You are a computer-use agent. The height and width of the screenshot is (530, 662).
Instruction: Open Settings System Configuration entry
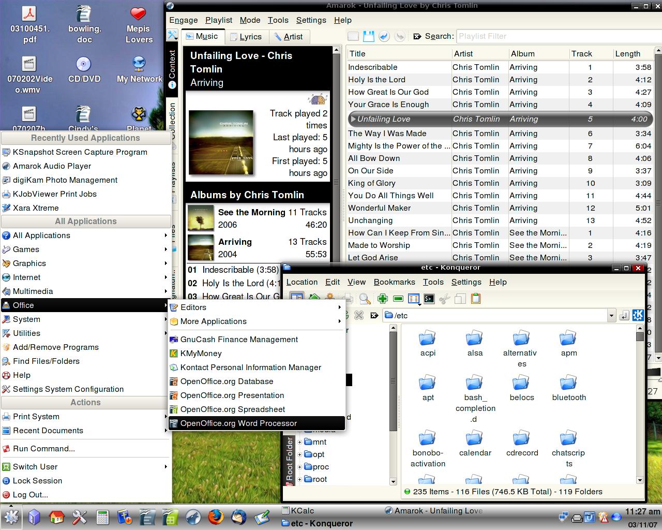click(86, 389)
